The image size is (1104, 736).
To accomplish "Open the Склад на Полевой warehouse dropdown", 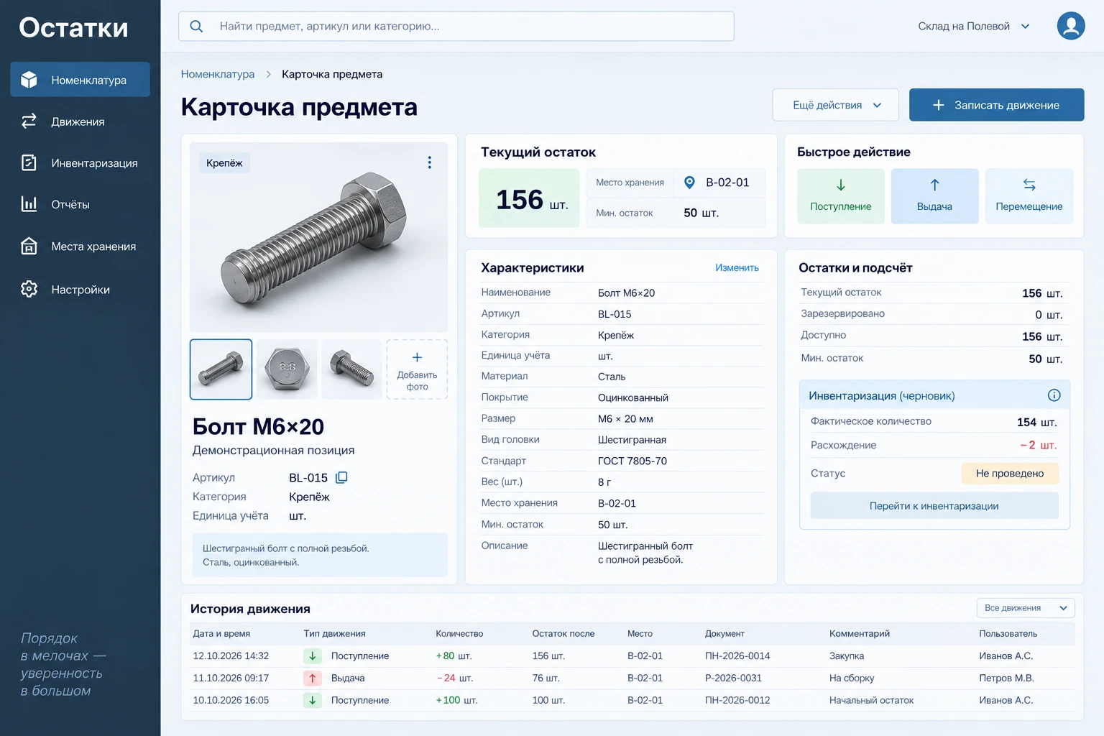I will tap(974, 27).
